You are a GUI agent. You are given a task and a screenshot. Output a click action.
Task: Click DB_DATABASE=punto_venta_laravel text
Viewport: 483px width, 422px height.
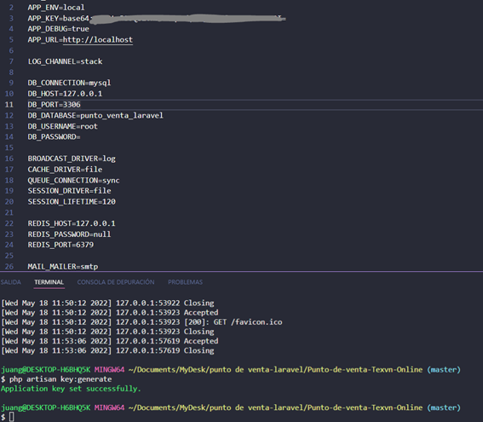[95, 116]
